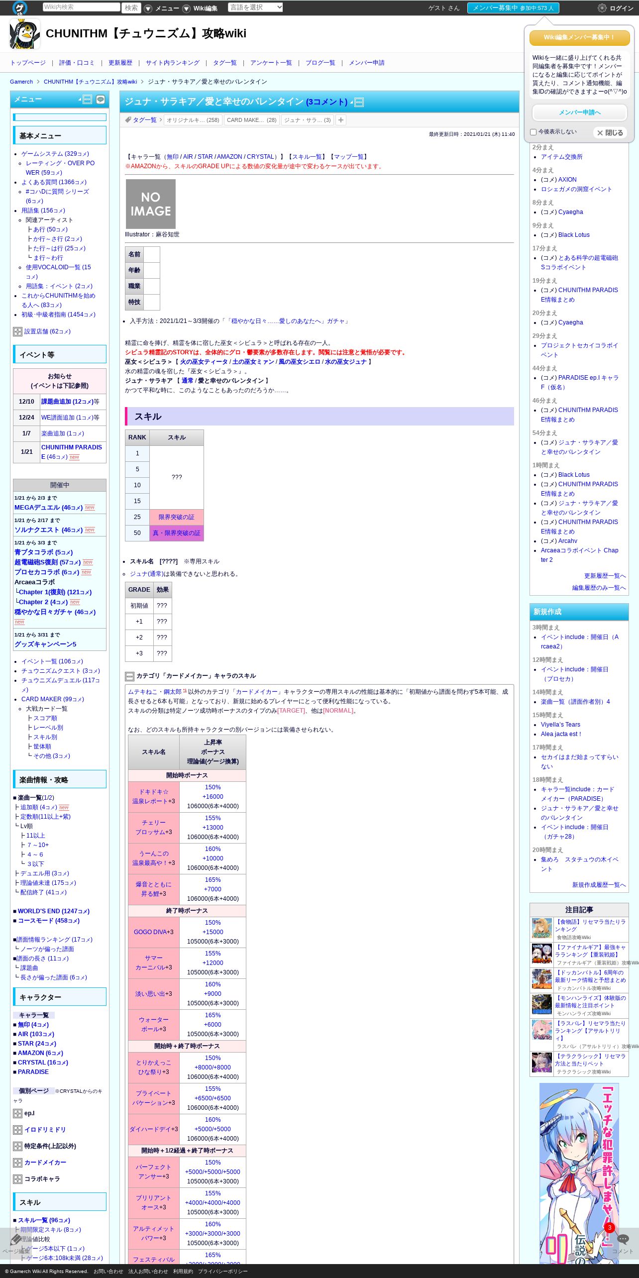Screen dimensions: 639x1278
Task: Close the member recruitment popup via 閉じる
Action: tap(610, 133)
